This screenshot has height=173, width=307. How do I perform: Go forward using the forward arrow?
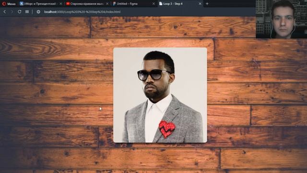pyautogui.click(x=12, y=12)
